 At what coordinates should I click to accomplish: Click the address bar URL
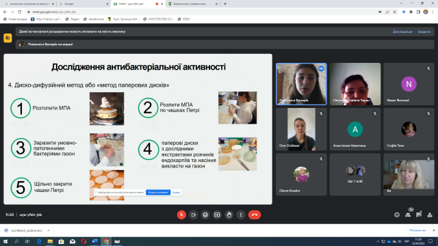coord(54,12)
